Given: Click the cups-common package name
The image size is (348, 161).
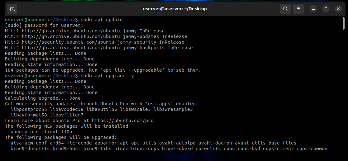Looking at the screenshot, I should pos(312,149).
